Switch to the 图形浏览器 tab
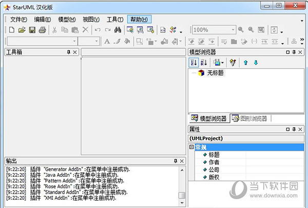 pyautogui.click(x=250, y=118)
